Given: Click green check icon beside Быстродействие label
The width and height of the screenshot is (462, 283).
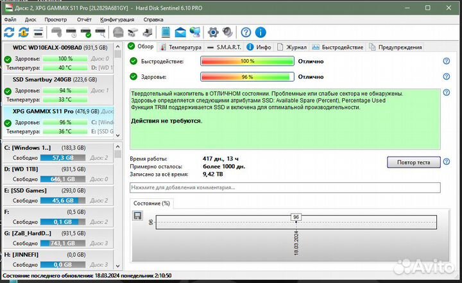Looking at the screenshot, I should 133,61.
